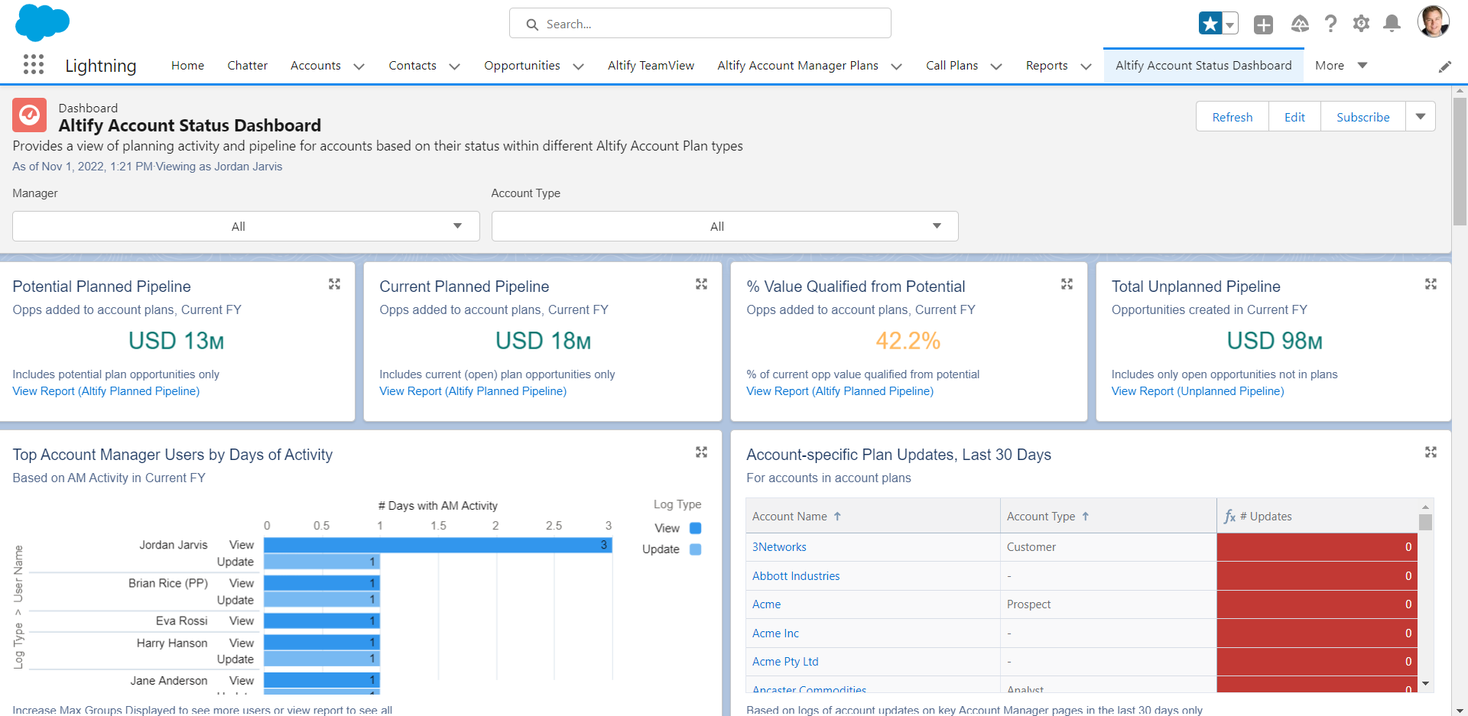Switch to the Chatter tab
1468x716 pixels.
click(247, 65)
